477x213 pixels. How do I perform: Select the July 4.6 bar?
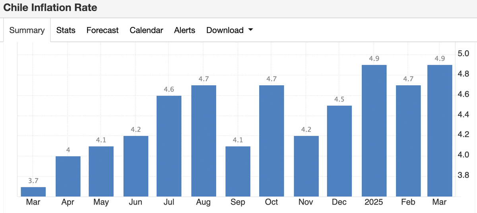pos(169,146)
